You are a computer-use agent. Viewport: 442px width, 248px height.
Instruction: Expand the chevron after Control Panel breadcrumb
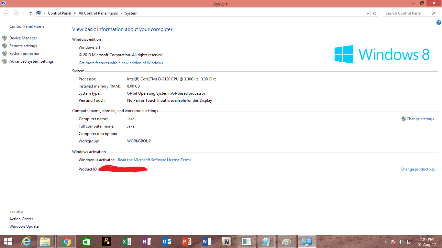(75, 13)
